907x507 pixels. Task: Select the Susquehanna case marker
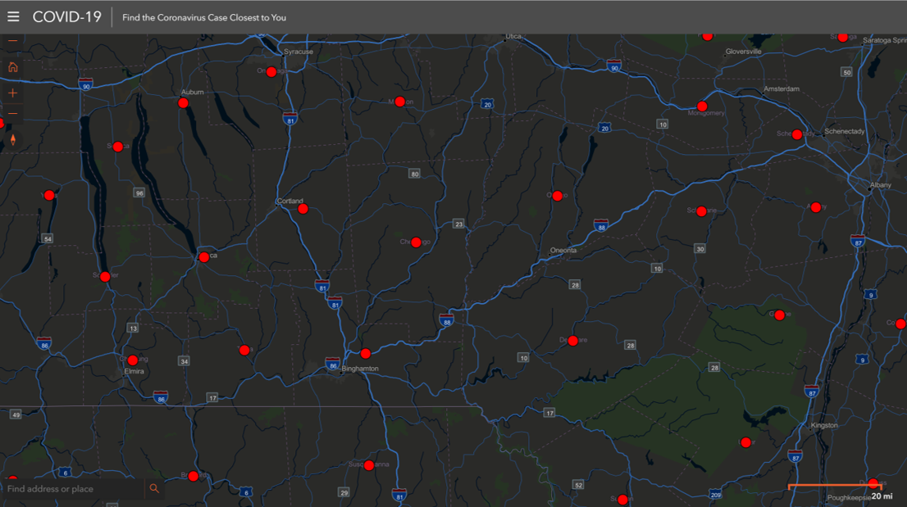(369, 465)
